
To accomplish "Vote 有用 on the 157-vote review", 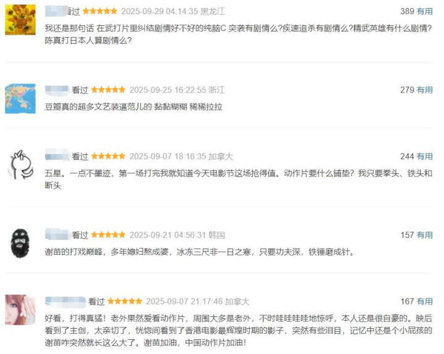I will click(x=424, y=235).
